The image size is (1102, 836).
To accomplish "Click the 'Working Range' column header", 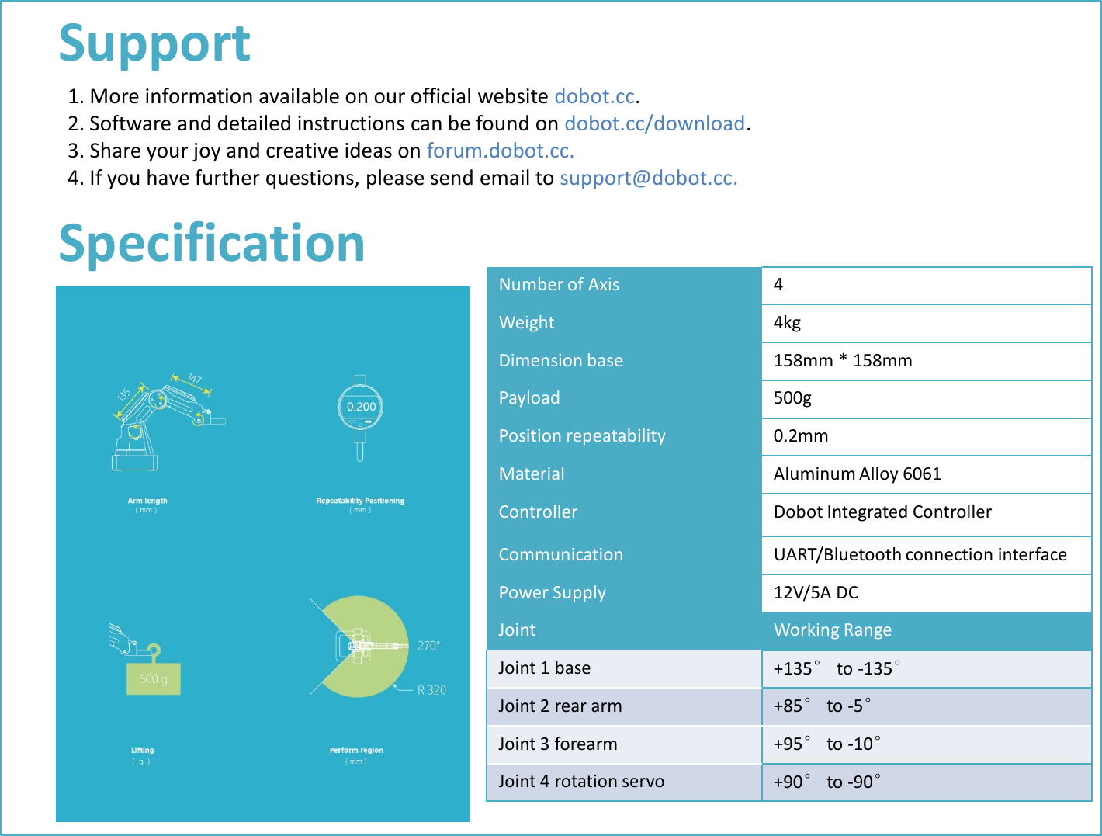I will point(927,631).
